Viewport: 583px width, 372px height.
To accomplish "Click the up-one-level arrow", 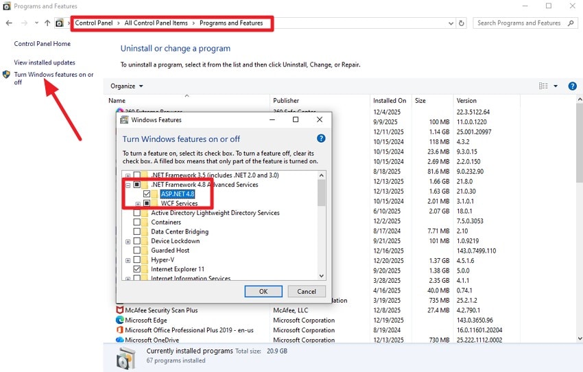I will (x=47, y=23).
